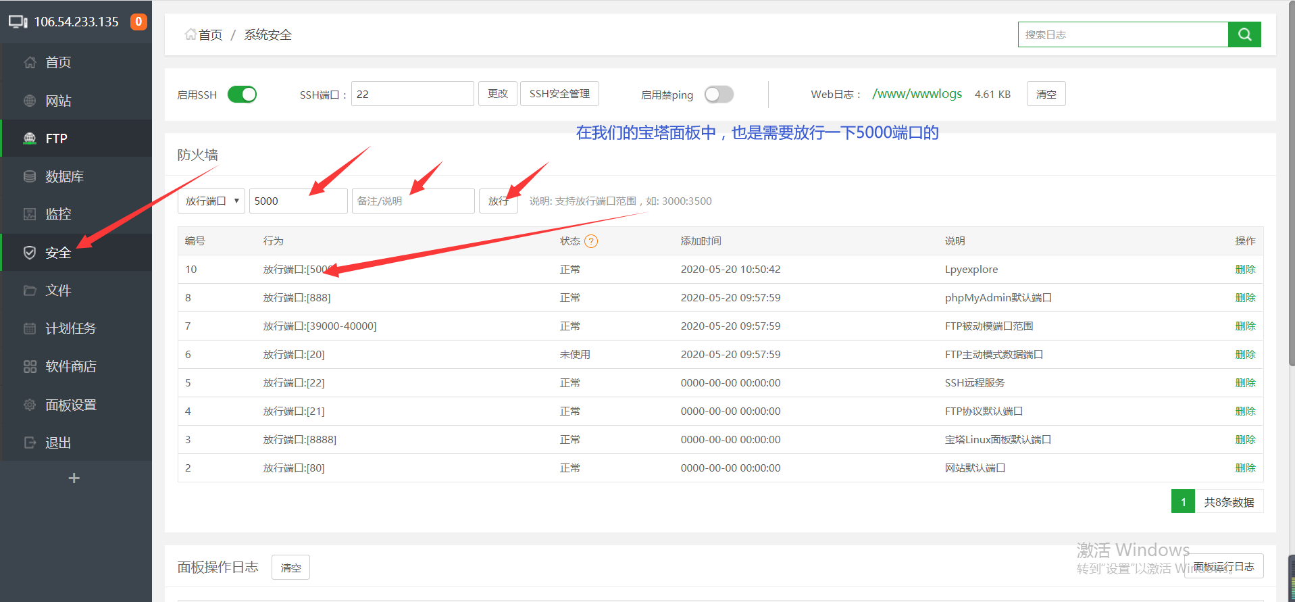Click the port input field showing 5000
Viewport: 1295px width, 602px height.
click(x=298, y=201)
